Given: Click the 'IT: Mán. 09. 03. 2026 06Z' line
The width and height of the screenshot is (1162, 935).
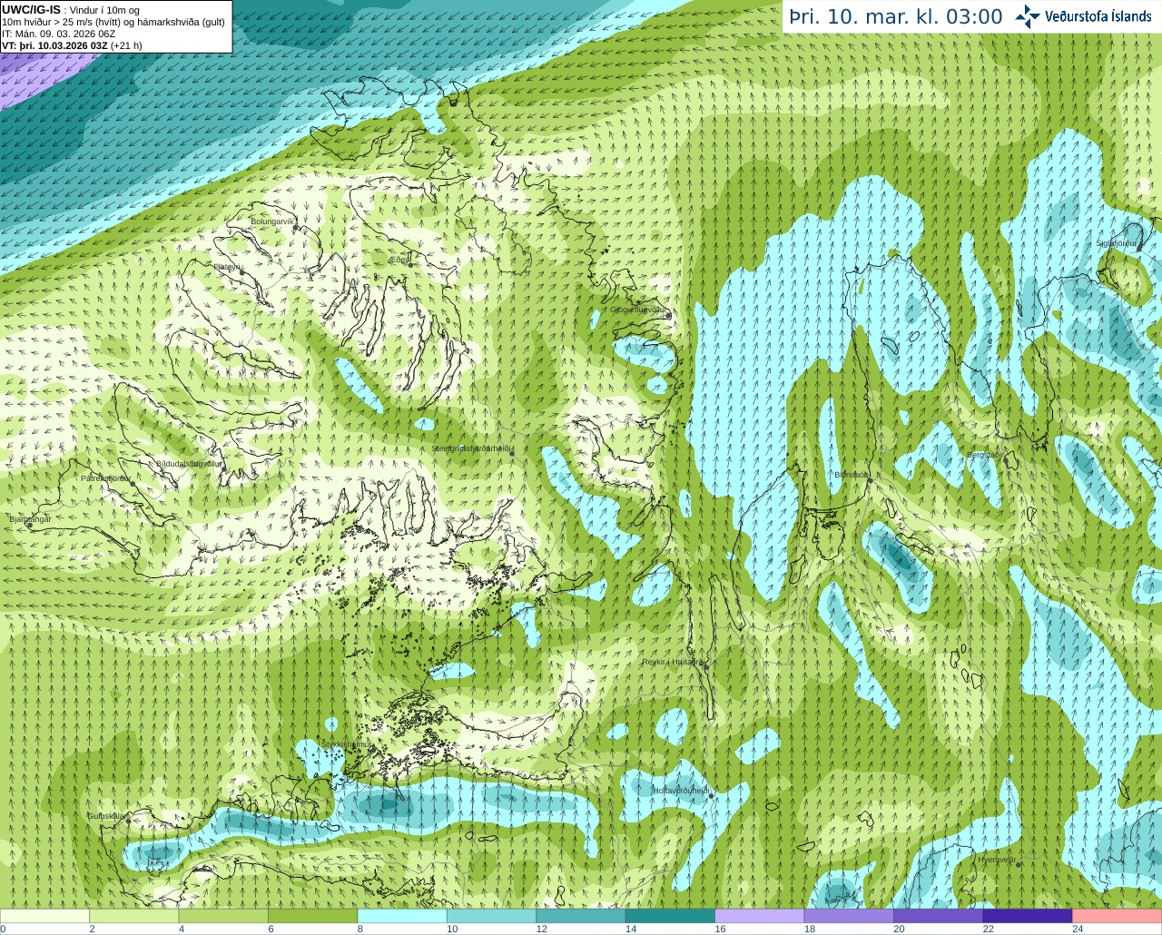Looking at the screenshot, I should point(59,34).
